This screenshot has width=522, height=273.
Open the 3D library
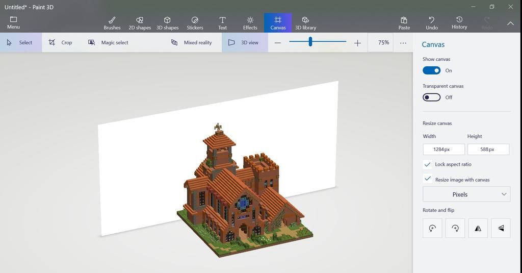tap(305, 23)
